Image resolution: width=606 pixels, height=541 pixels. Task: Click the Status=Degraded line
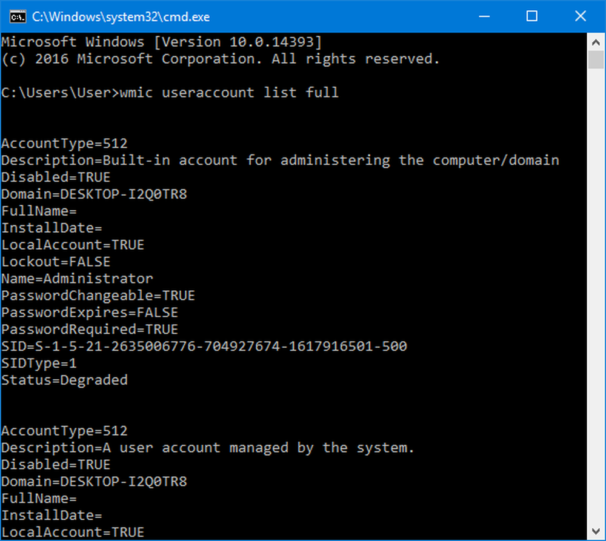pyautogui.click(x=64, y=380)
